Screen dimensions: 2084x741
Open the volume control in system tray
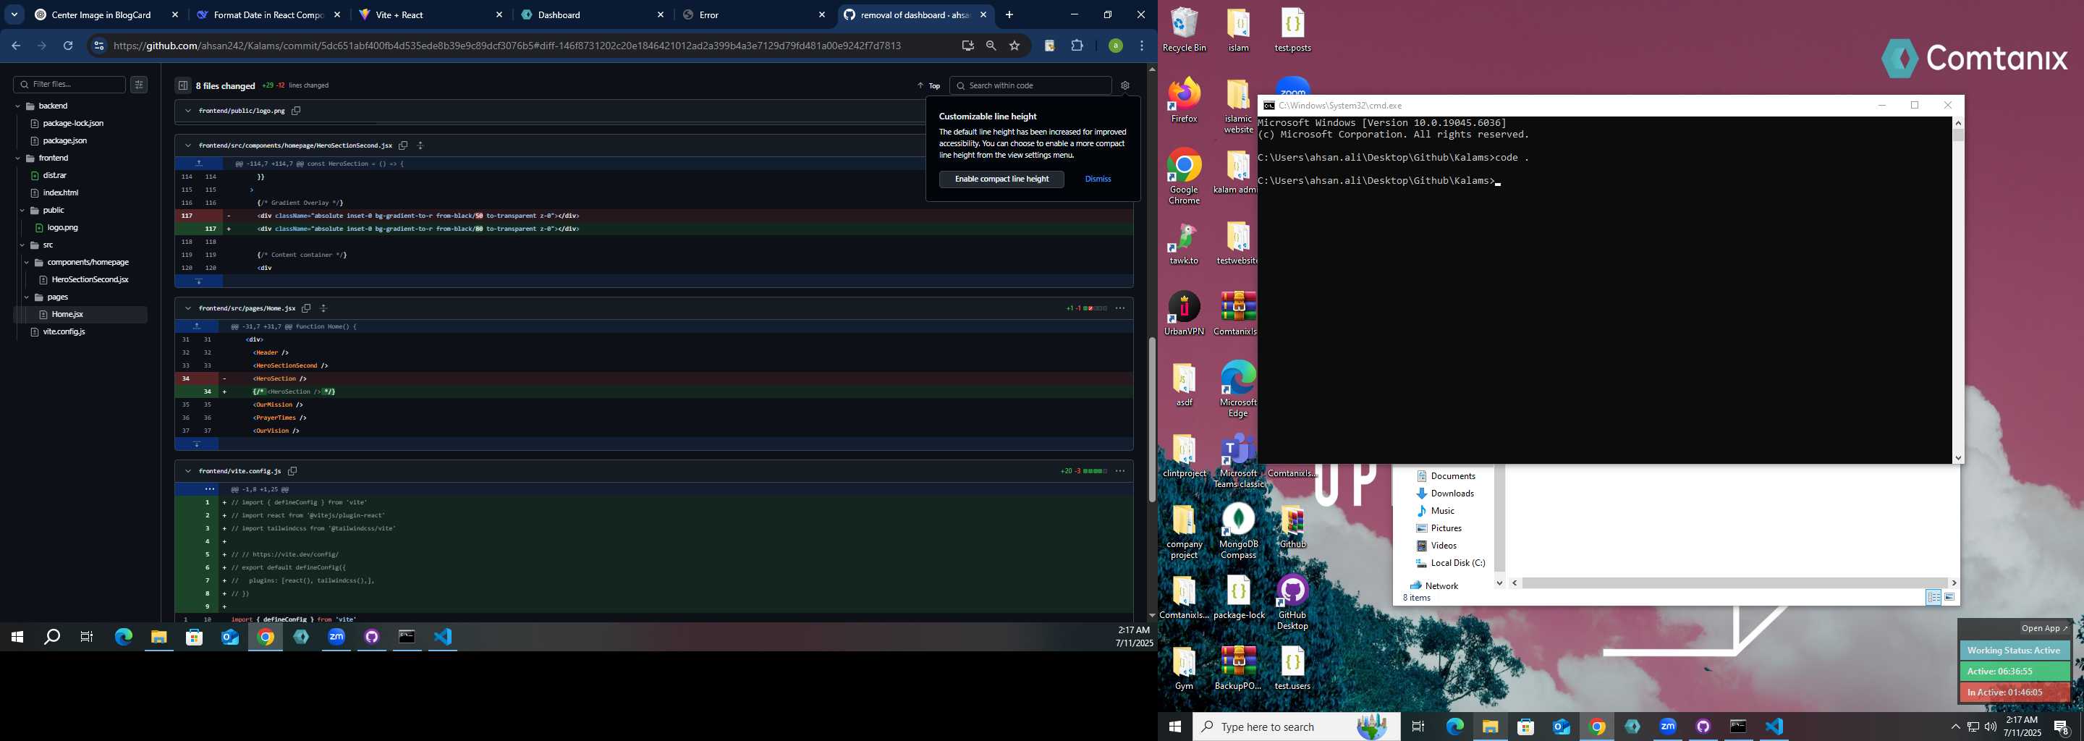1990,727
